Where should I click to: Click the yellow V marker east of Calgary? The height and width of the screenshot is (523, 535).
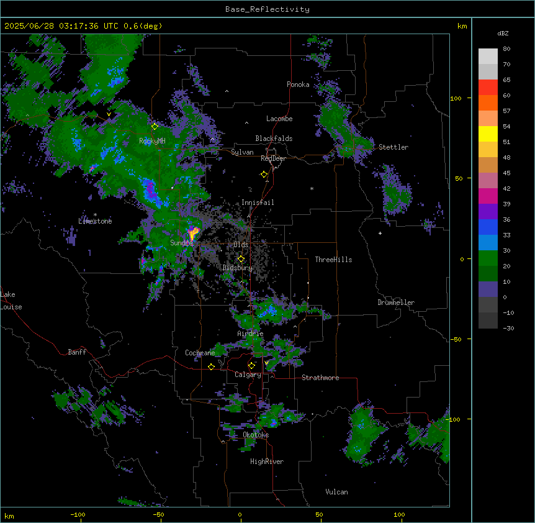pyautogui.click(x=266, y=363)
